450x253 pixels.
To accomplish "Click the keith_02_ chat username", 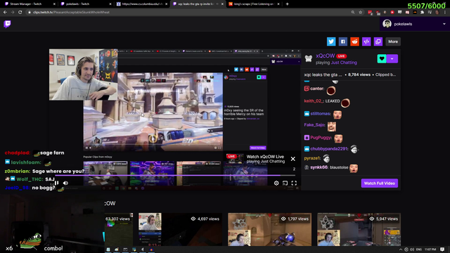I will (x=314, y=101).
